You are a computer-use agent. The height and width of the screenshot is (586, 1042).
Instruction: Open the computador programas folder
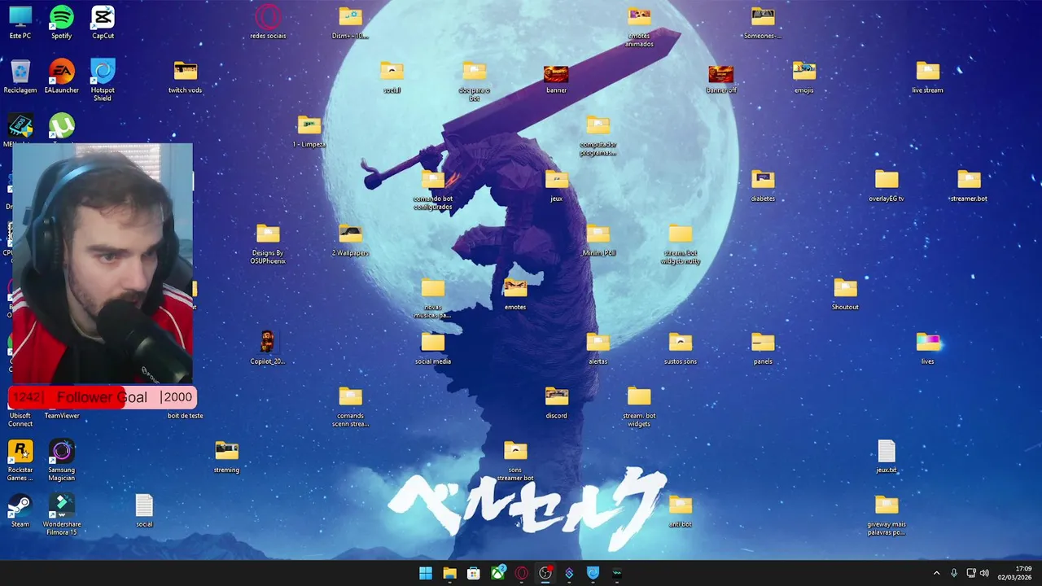pos(598,134)
